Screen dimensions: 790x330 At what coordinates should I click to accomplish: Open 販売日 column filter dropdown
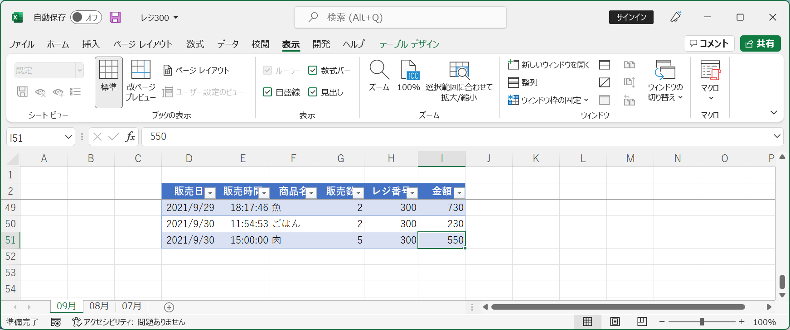[x=210, y=193]
